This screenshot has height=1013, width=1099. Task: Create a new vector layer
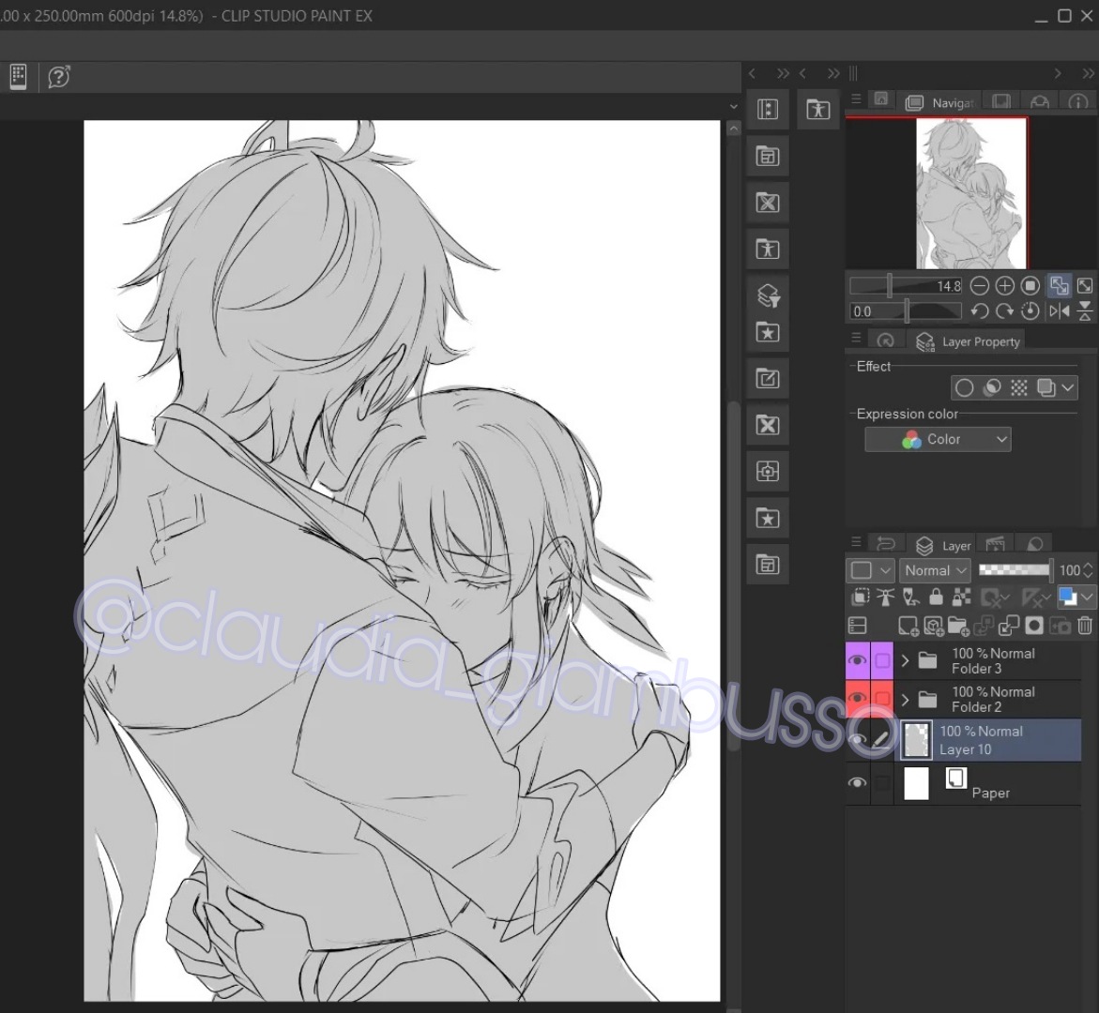934,626
